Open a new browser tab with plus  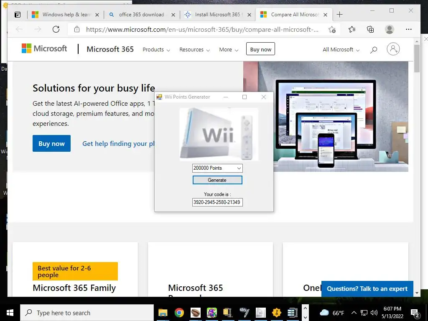click(339, 15)
